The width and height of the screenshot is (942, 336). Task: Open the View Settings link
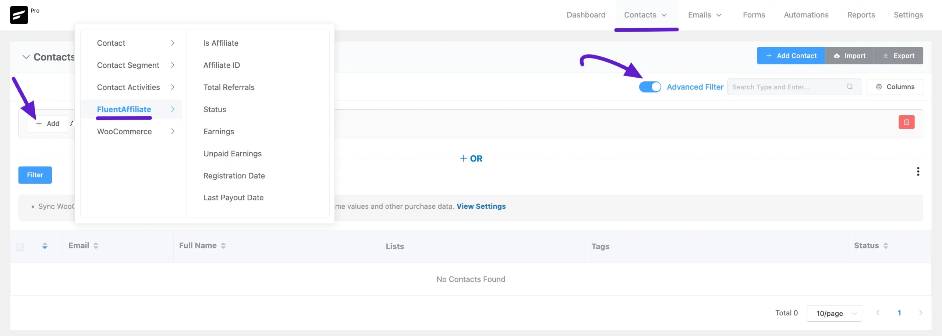point(481,206)
